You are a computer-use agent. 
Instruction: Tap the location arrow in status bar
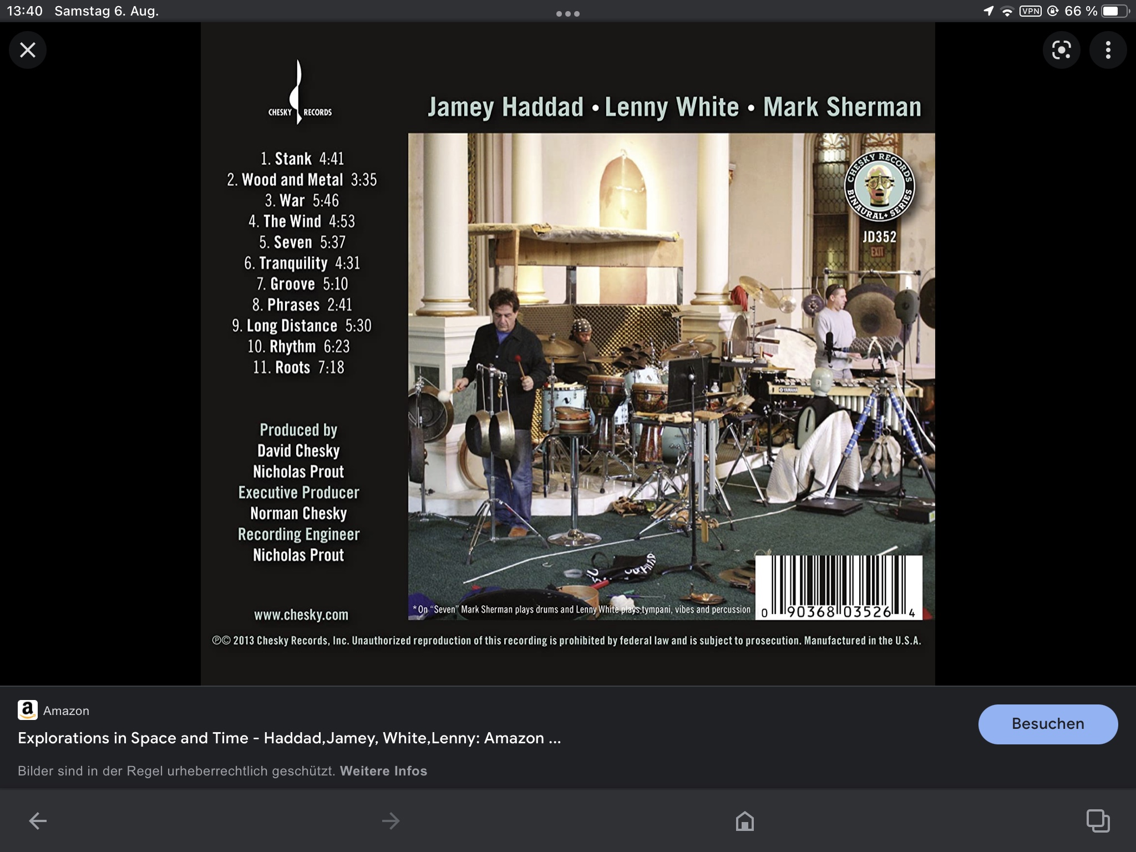988,11
